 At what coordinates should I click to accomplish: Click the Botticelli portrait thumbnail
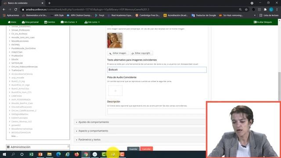[115, 40]
